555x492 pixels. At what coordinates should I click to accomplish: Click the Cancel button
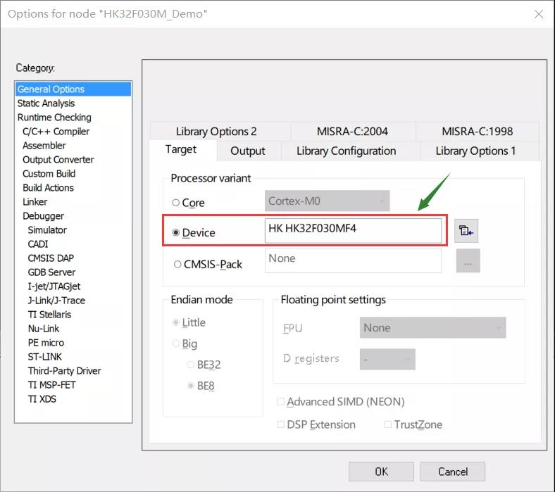tap(453, 472)
